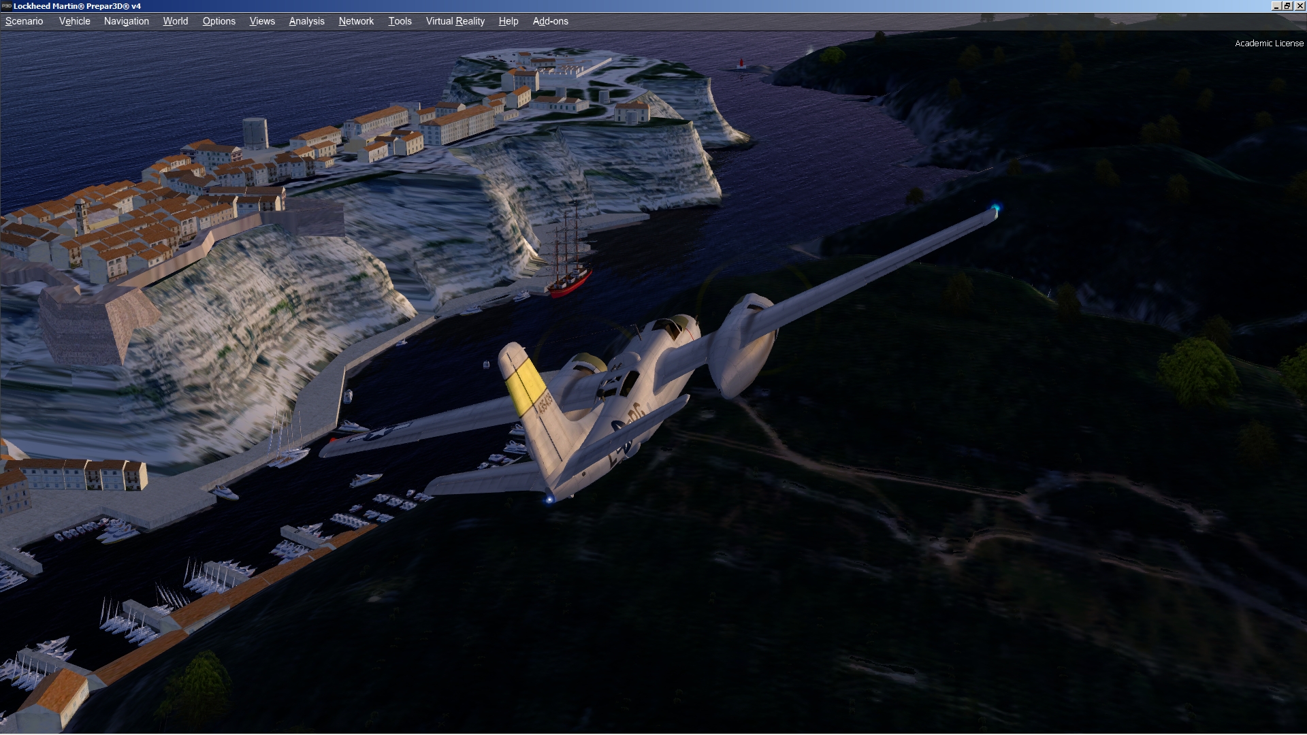Open the Virtual Reality menu

point(455,21)
